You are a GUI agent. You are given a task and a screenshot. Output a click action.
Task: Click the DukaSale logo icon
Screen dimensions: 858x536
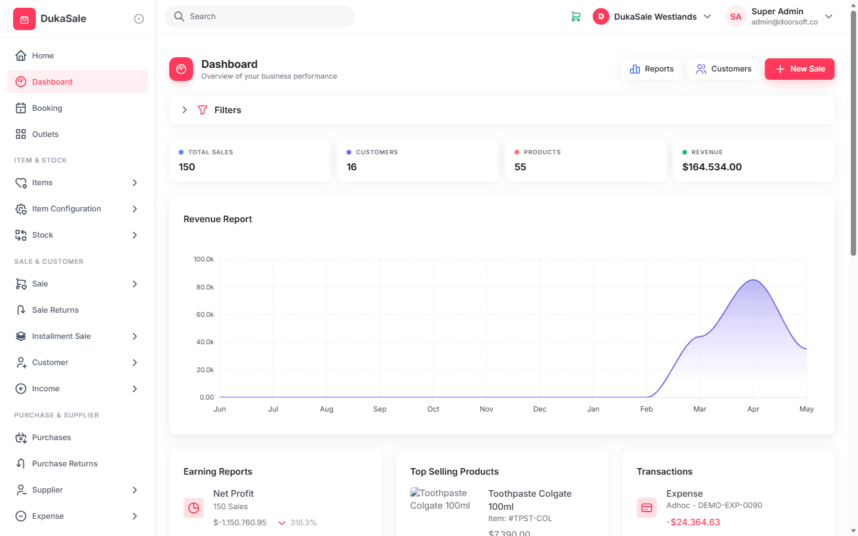point(24,19)
